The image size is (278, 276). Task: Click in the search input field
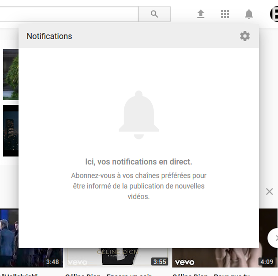[x=69, y=14]
